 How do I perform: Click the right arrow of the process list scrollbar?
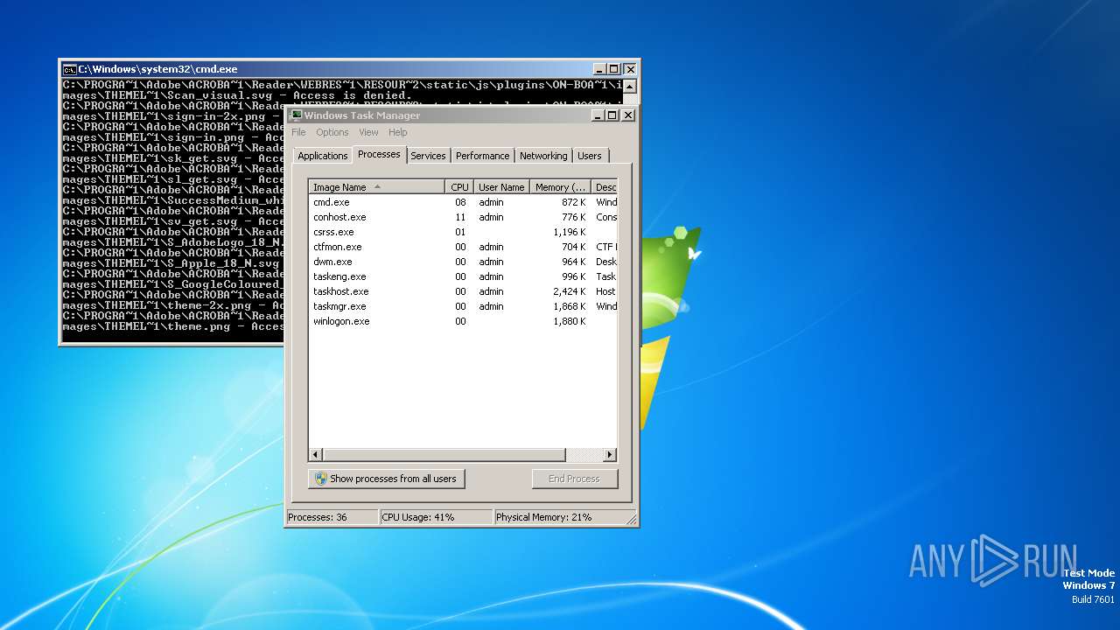click(x=610, y=455)
